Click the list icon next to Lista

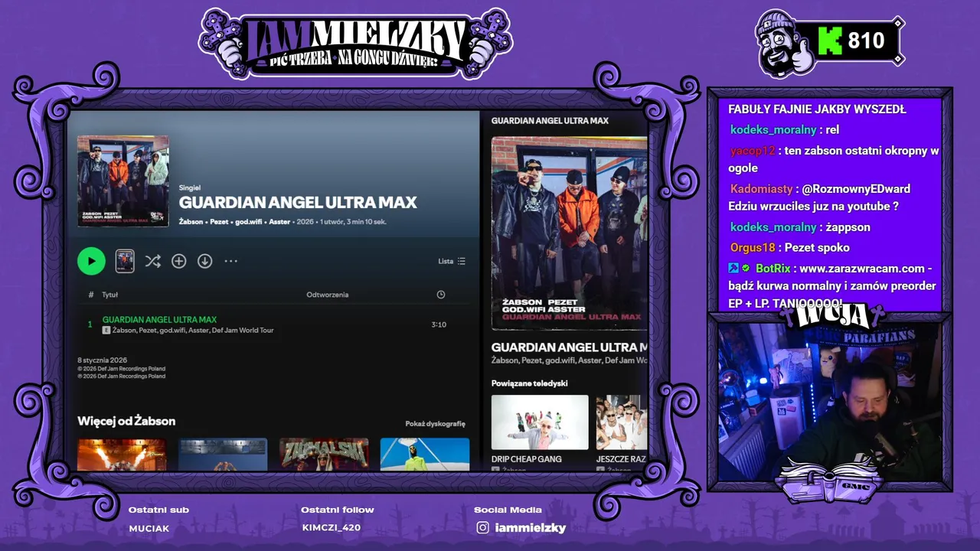pyautogui.click(x=461, y=261)
